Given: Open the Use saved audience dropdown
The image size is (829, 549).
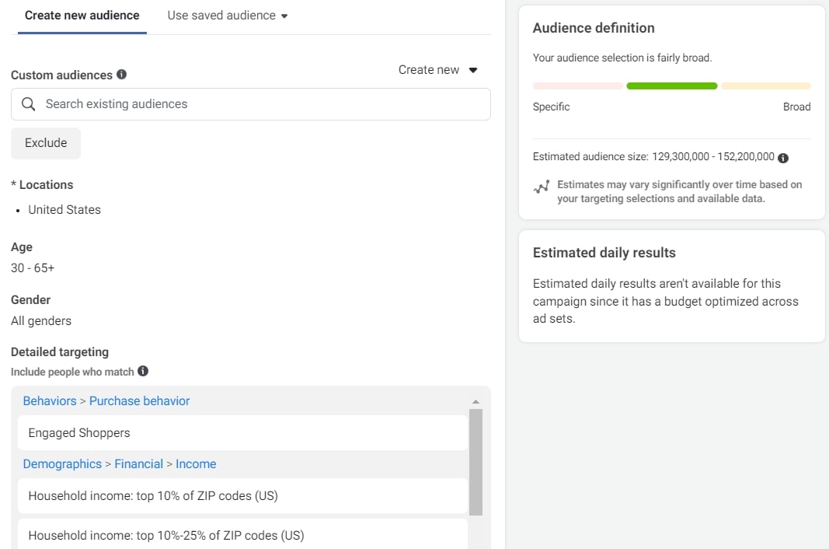Looking at the screenshot, I should click(228, 16).
